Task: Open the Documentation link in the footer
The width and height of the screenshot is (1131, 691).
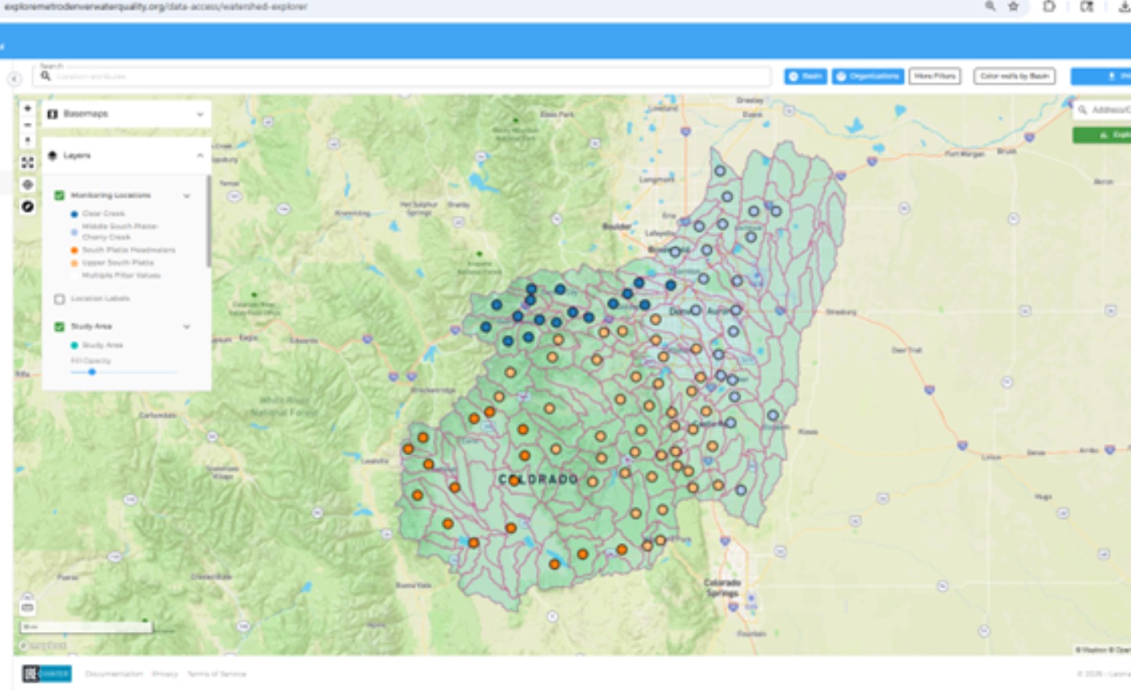Action: 114,674
